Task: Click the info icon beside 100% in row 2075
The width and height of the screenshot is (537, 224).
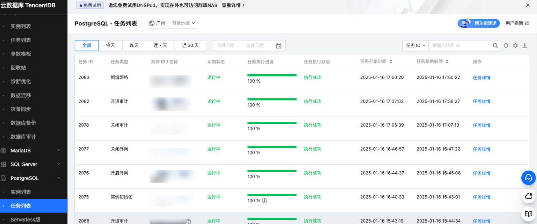Action: 265,200
